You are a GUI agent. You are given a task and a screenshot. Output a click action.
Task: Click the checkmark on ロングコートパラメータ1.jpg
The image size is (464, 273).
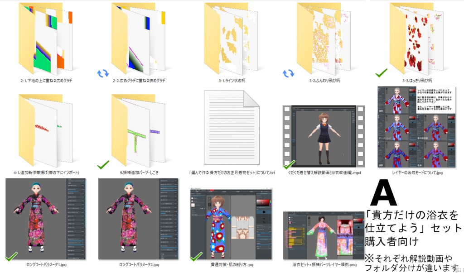11,257
